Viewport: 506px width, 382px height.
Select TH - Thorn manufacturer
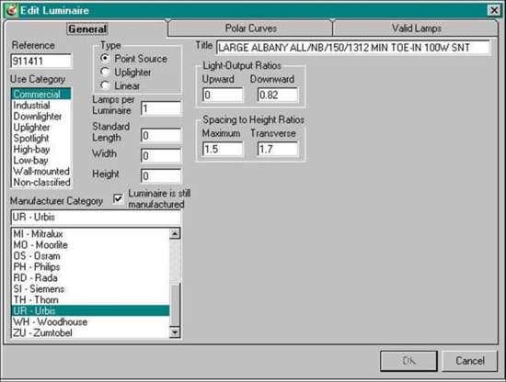pyautogui.click(x=90, y=299)
